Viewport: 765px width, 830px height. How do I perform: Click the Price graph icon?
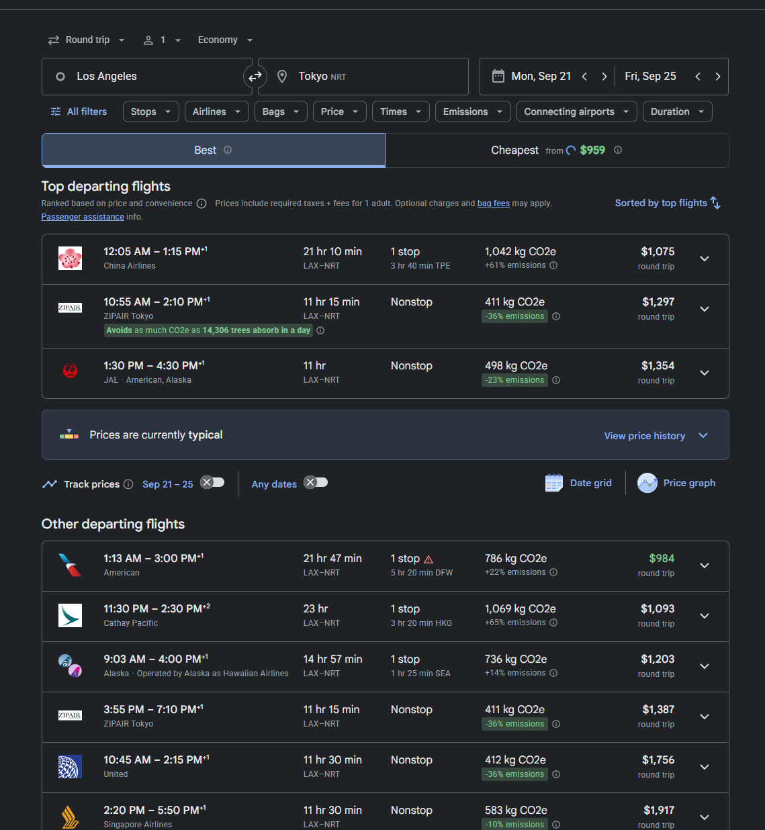tap(647, 483)
